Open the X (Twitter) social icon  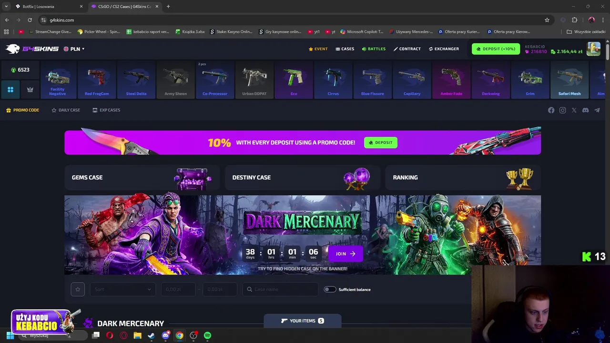click(x=574, y=110)
